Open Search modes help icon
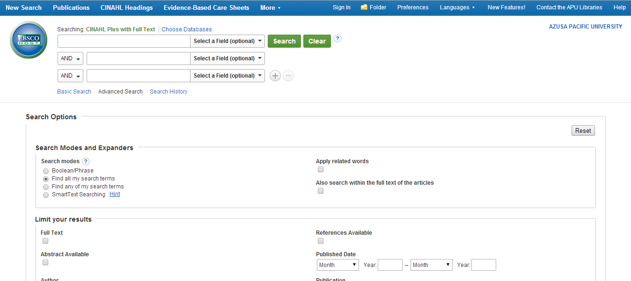Screen dimensions: 631x281 pos(86,161)
